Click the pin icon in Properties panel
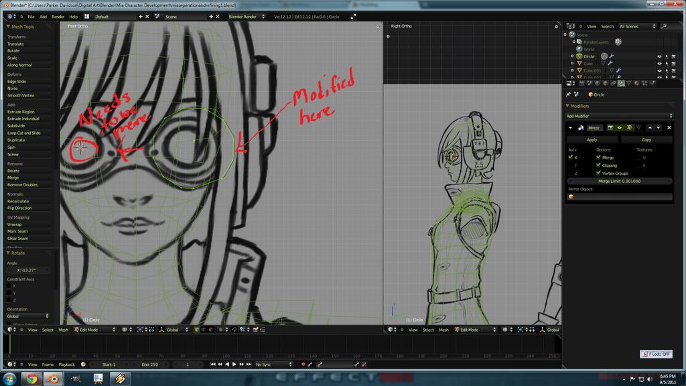 [x=568, y=94]
